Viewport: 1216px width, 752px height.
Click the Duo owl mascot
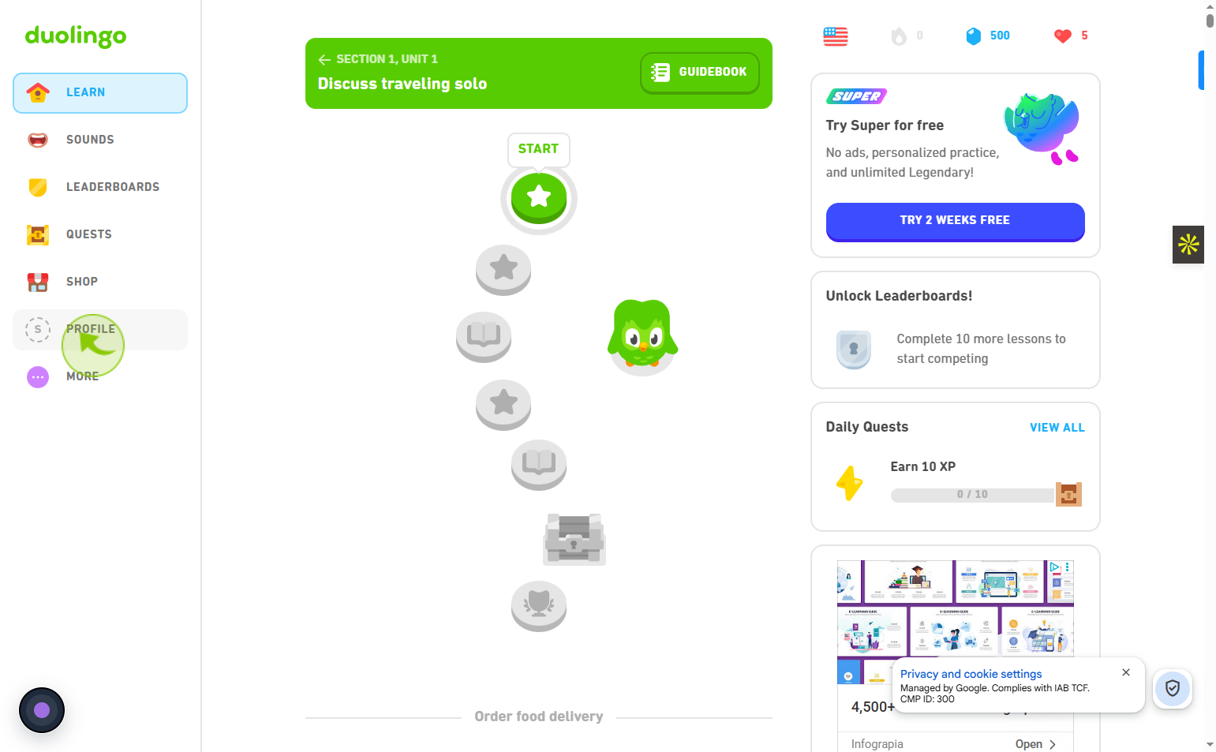point(642,335)
